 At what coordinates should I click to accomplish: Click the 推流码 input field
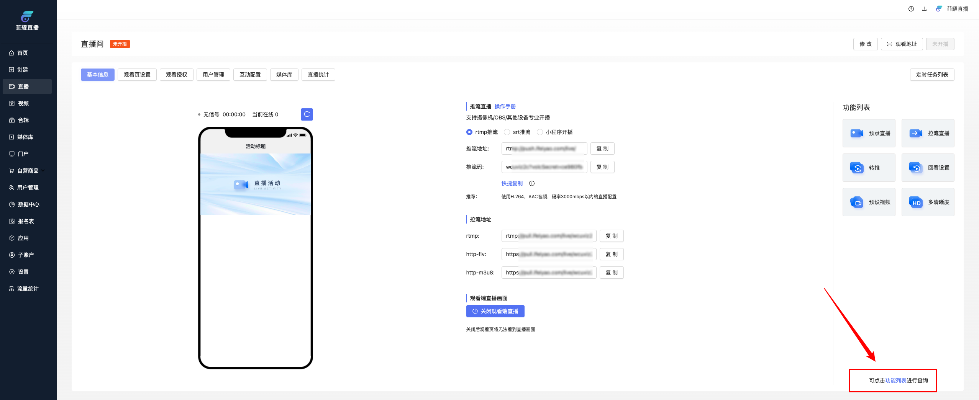point(544,167)
